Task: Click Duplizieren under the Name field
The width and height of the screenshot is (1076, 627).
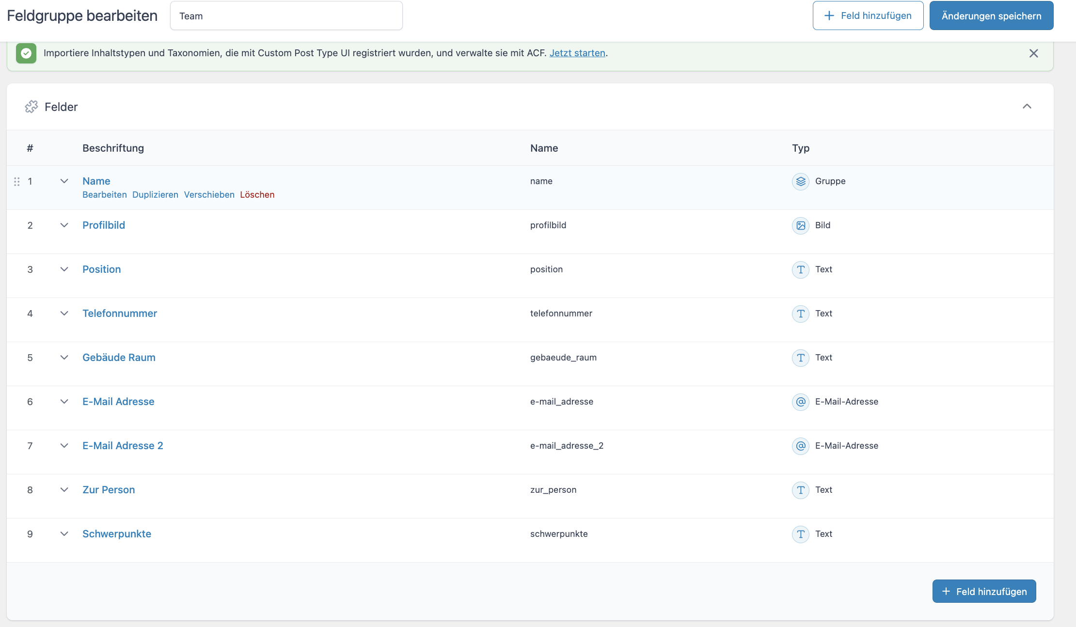Action: (155, 195)
